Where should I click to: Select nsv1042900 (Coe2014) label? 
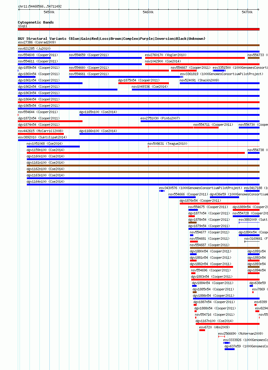[163, 61]
